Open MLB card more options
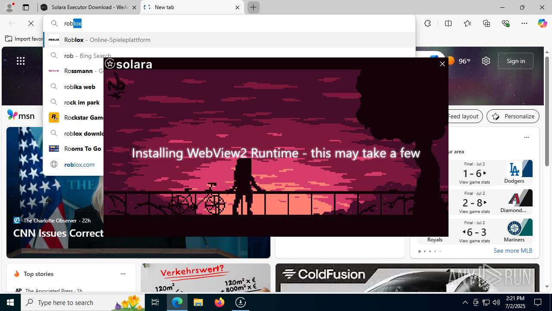 click(526, 137)
